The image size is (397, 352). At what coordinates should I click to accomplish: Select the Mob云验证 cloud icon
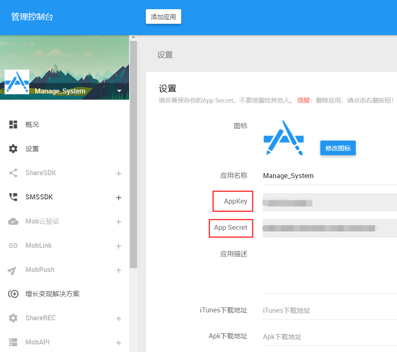click(12, 221)
